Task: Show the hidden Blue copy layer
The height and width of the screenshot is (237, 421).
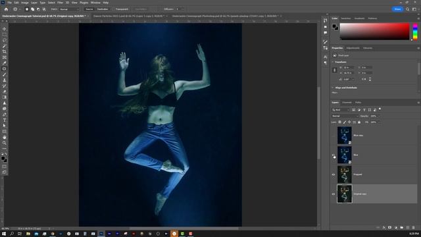Action: click(x=334, y=136)
